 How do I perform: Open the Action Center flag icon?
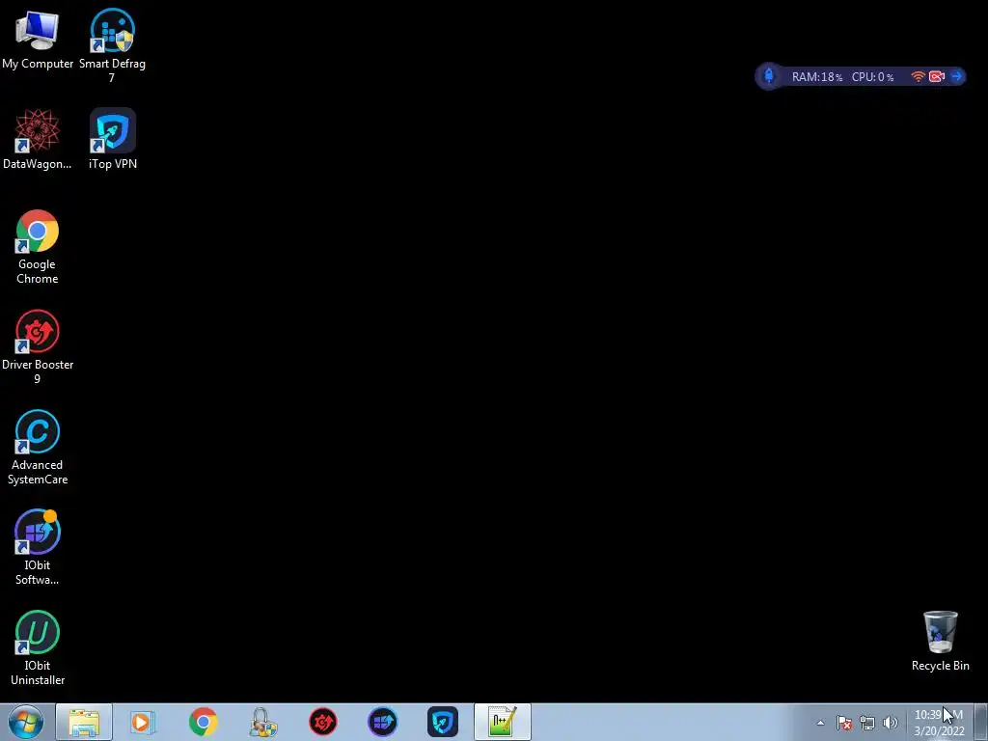[x=844, y=723]
